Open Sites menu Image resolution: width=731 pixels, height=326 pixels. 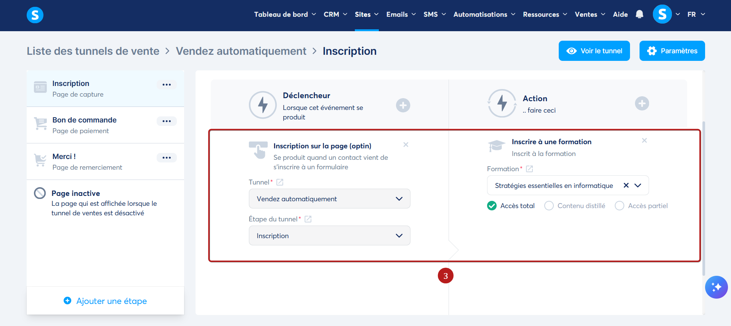point(367,14)
